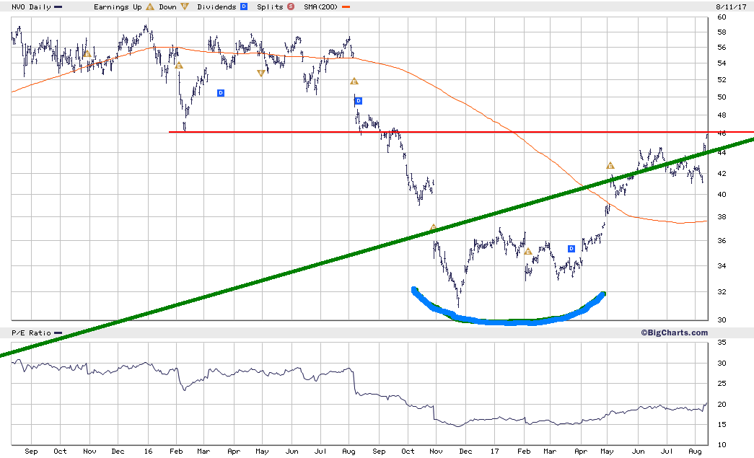Screen dimensions: 754x458
Task: Select the earnings up marker near November 2015
Action: point(87,54)
